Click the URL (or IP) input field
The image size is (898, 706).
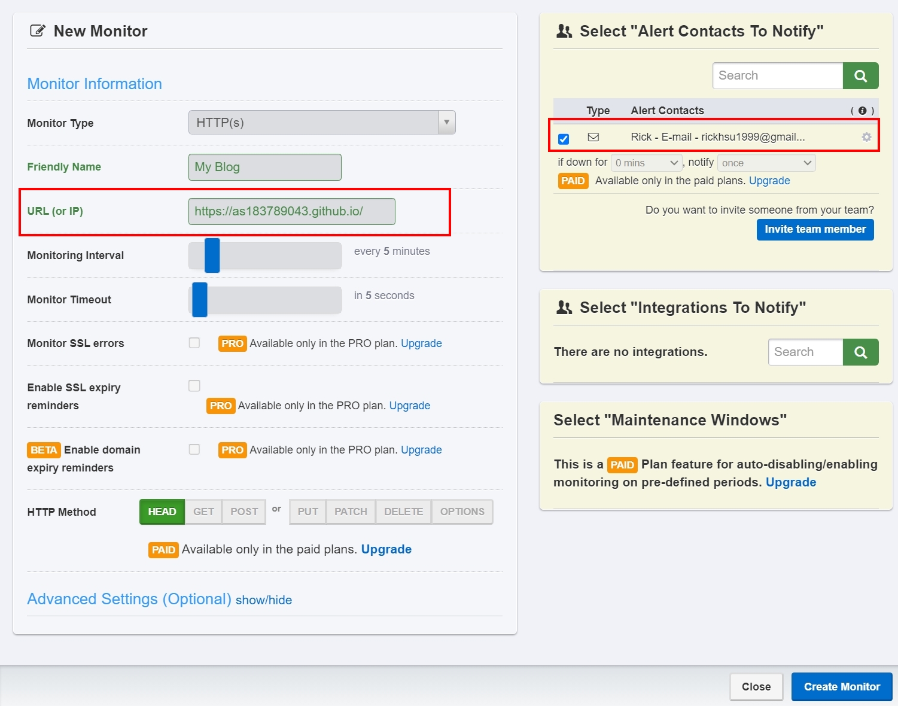point(291,212)
